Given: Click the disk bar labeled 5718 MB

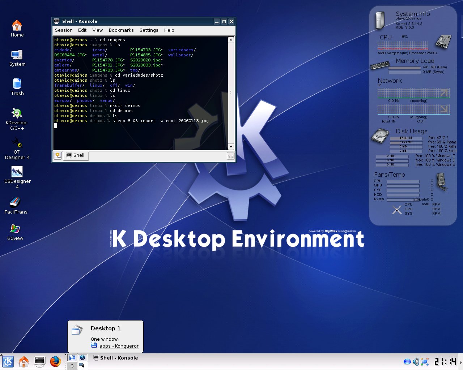Looking at the screenshot, I should (x=406, y=138).
